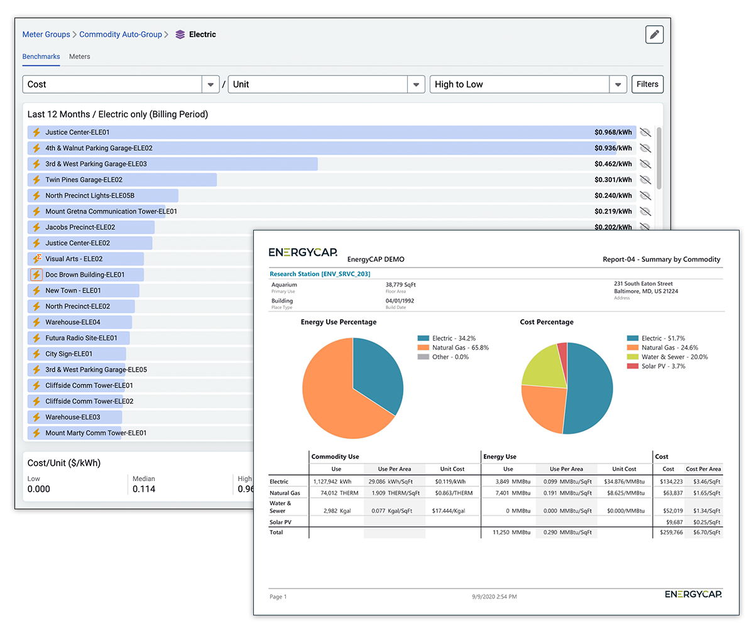Click Electric teal swatch in Energy Use legend
Viewport: 754px width, 628px height.
point(422,338)
